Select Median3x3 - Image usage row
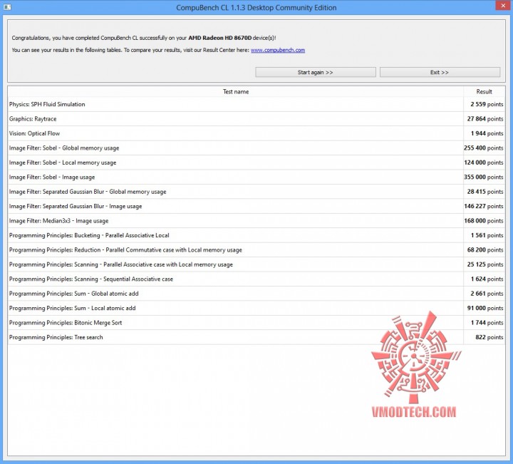 [256, 221]
